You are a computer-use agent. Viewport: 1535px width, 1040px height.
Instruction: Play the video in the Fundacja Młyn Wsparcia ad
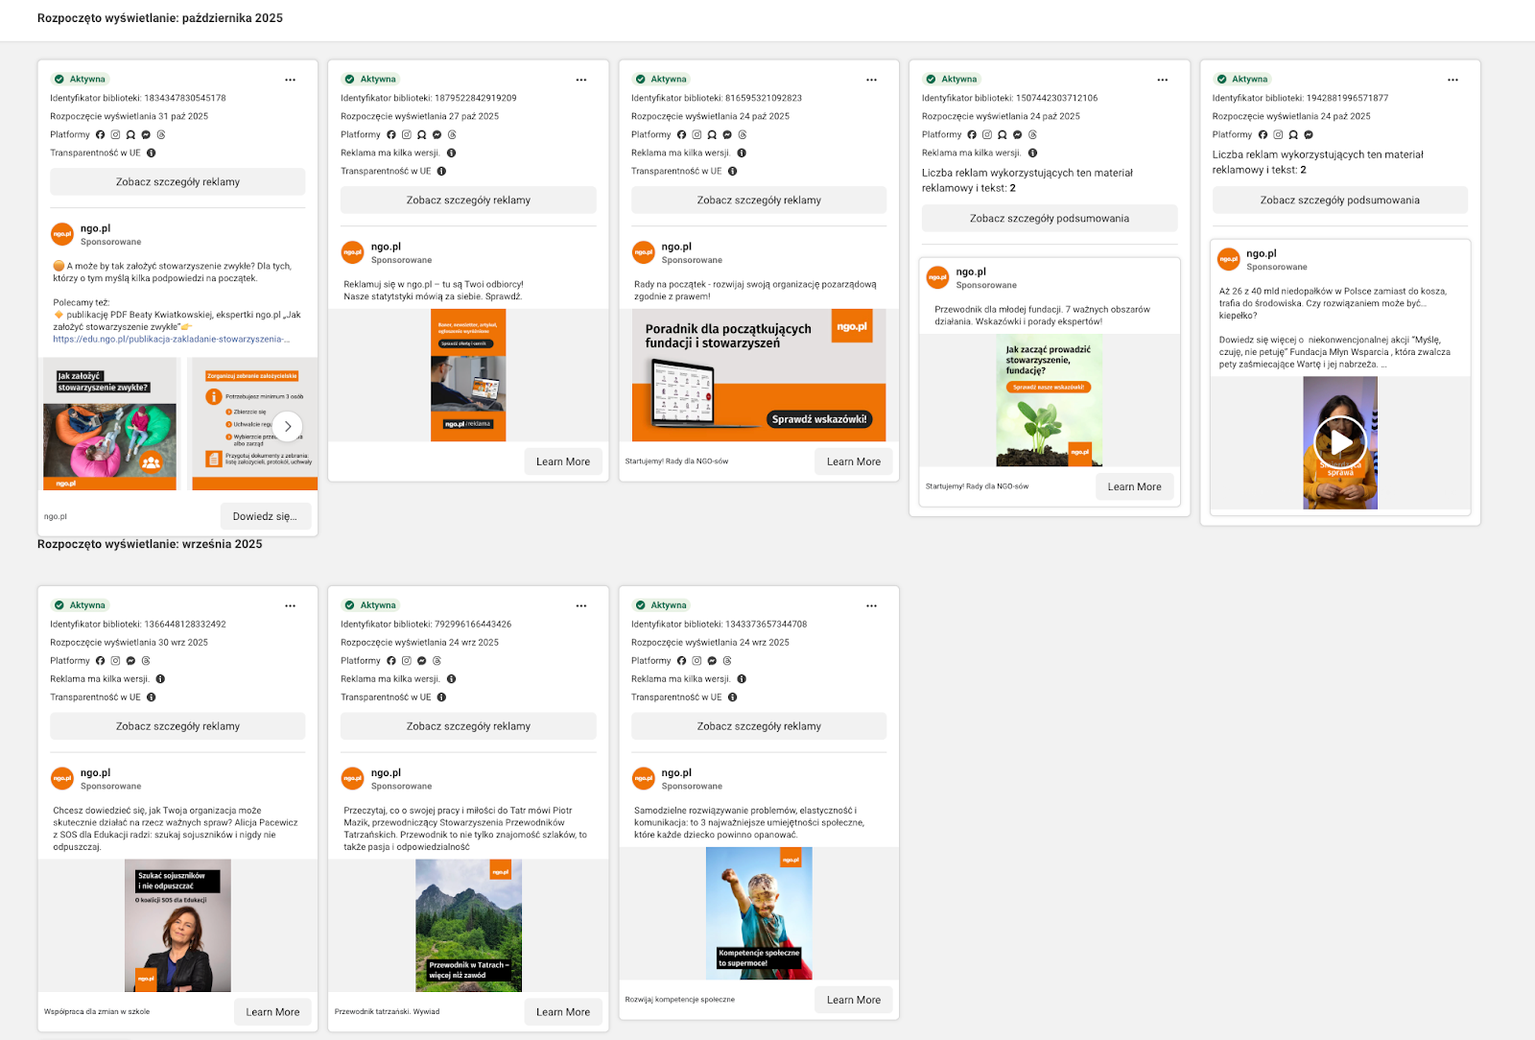coord(1340,442)
